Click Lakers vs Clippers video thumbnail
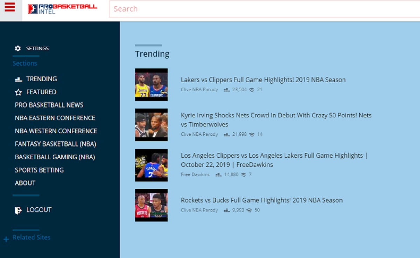420x258 pixels. coord(151,85)
